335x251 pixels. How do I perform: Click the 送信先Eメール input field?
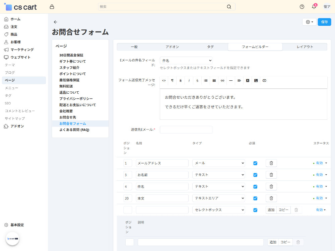[x=186, y=130]
